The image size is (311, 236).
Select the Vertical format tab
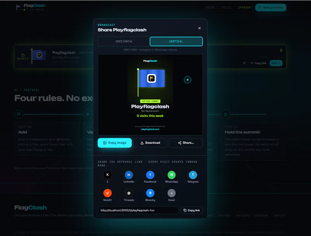(176, 42)
